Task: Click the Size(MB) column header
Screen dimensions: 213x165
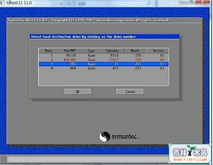Action: click(x=70, y=51)
